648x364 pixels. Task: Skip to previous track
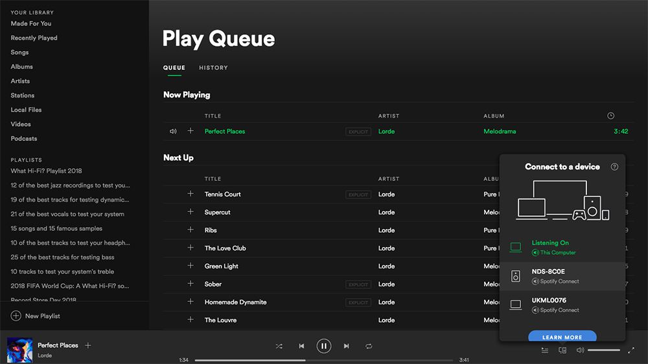click(302, 347)
